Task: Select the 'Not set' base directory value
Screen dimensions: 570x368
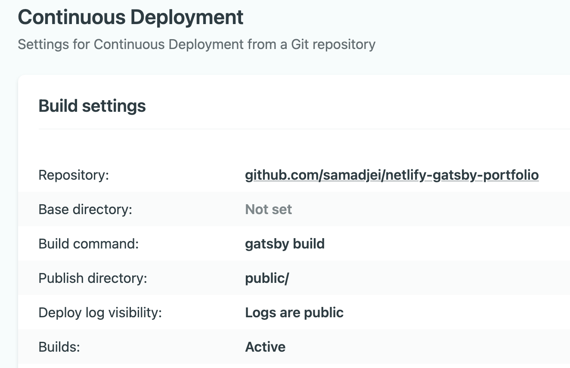Action: (268, 209)
